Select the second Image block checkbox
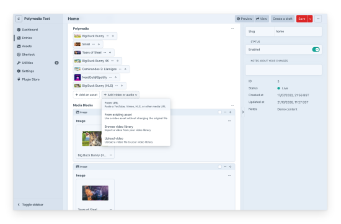Viewport: 341px width, 224px height. point(220,167)
